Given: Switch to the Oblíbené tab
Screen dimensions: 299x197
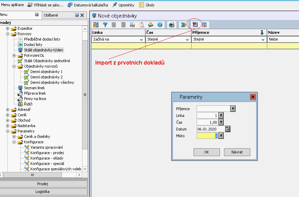Looking at the screenshot, I should click(51, 15).
